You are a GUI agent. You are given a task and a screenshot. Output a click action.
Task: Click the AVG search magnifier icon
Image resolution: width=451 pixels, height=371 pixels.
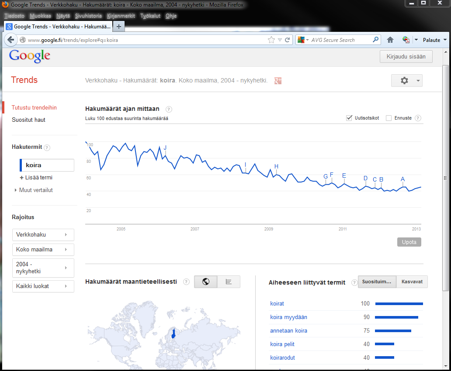click(375, 40)
